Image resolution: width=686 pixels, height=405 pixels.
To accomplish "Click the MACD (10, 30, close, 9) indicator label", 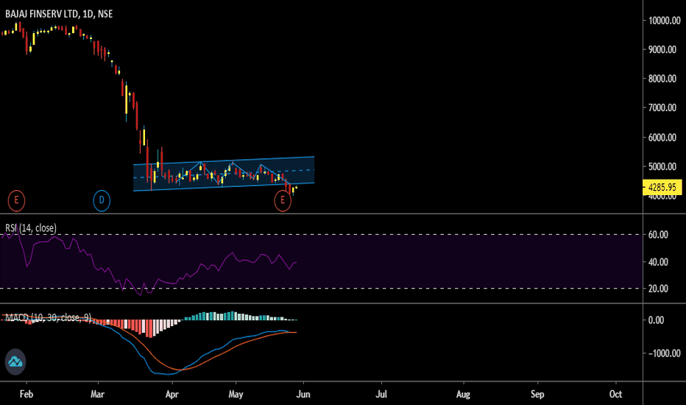I will point(48,317).
